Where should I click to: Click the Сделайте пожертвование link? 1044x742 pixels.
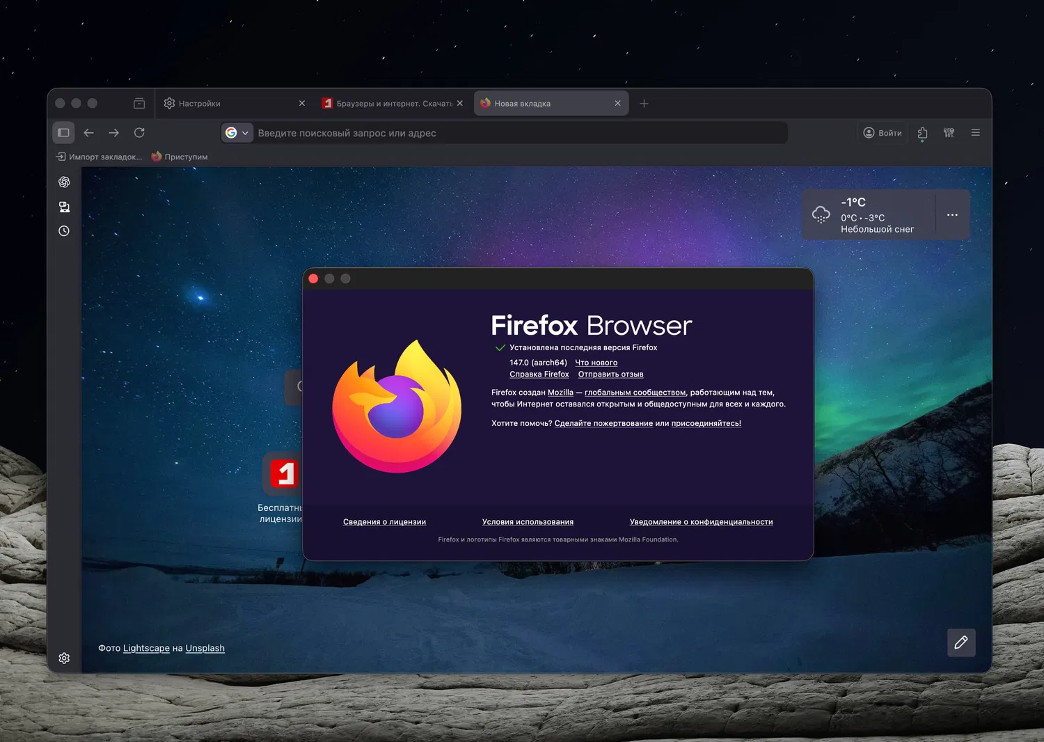[x=603, y=423]
